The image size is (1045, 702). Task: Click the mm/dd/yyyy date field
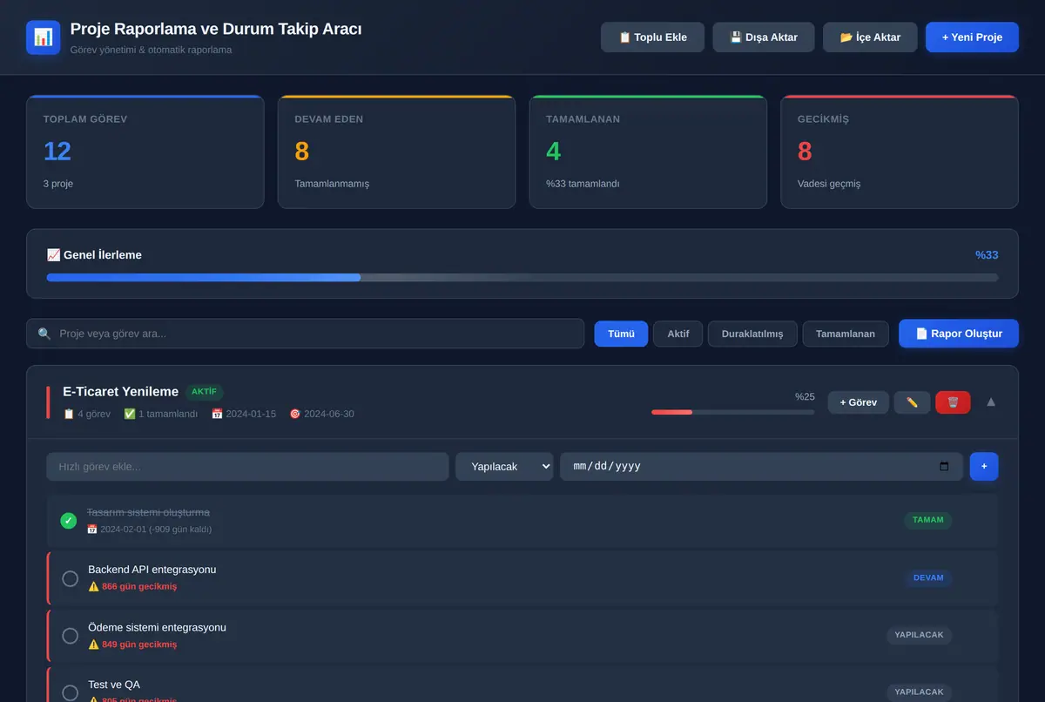761,466
